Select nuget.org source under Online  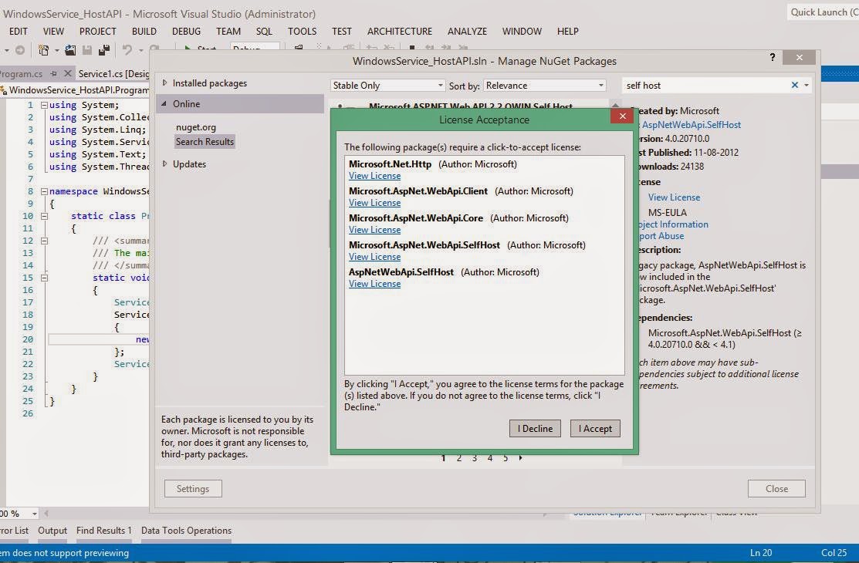[x=195, y=127]
